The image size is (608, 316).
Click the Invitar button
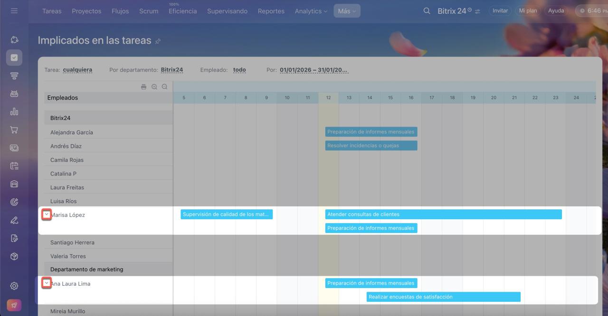tap(500, 10)
